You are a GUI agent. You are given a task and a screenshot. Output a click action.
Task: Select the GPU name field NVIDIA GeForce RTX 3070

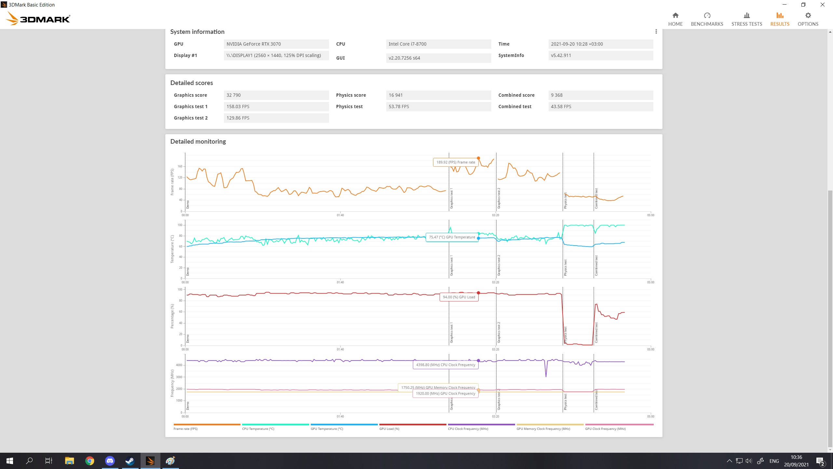click(x=276, y=44)
